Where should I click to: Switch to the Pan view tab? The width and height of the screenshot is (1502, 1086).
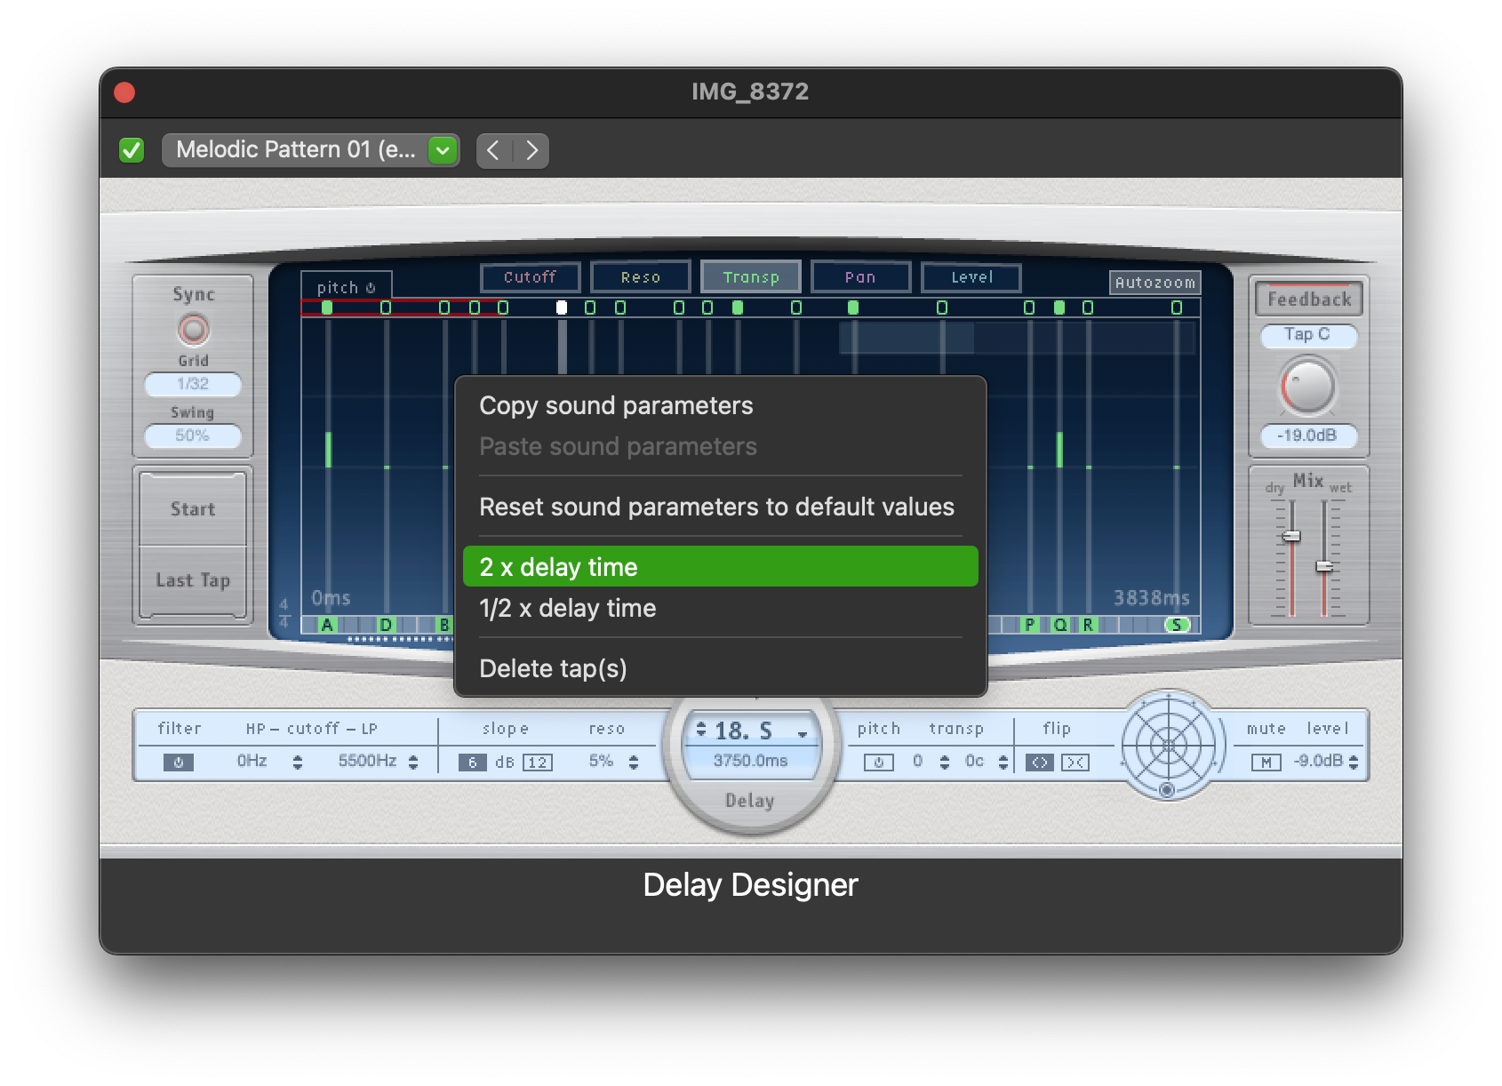[860, 277]
